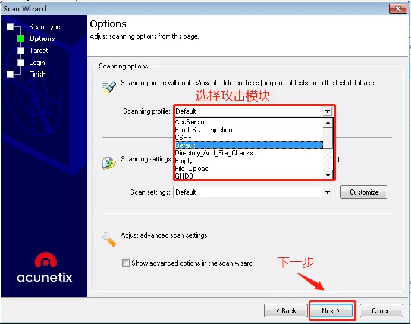Viewport: 411px width, 324px height.
Task: Close the Scan Wizard window
Action: click(x=398, y=8)
